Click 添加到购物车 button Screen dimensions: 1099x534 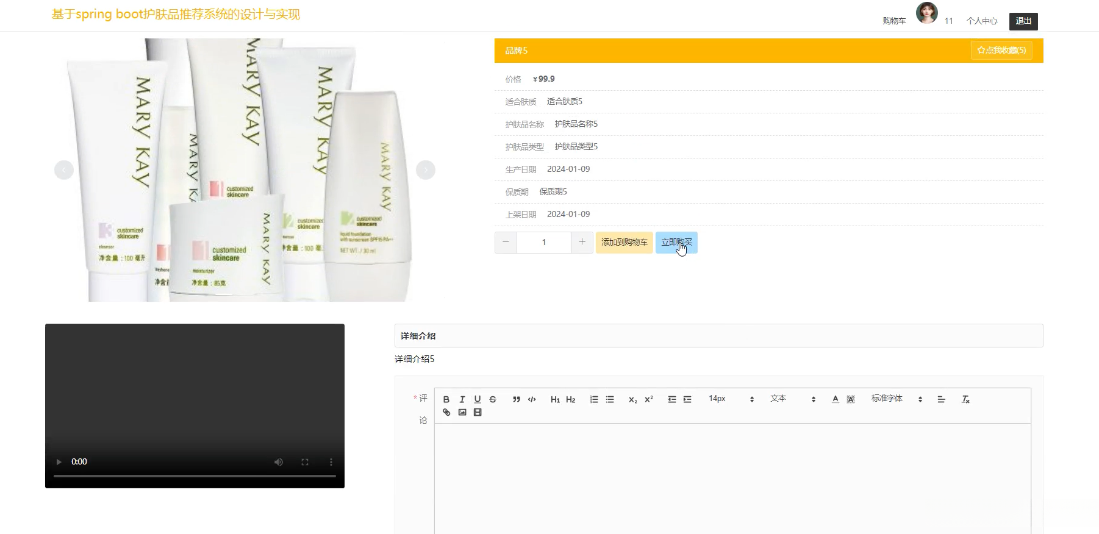pos(625,243)
